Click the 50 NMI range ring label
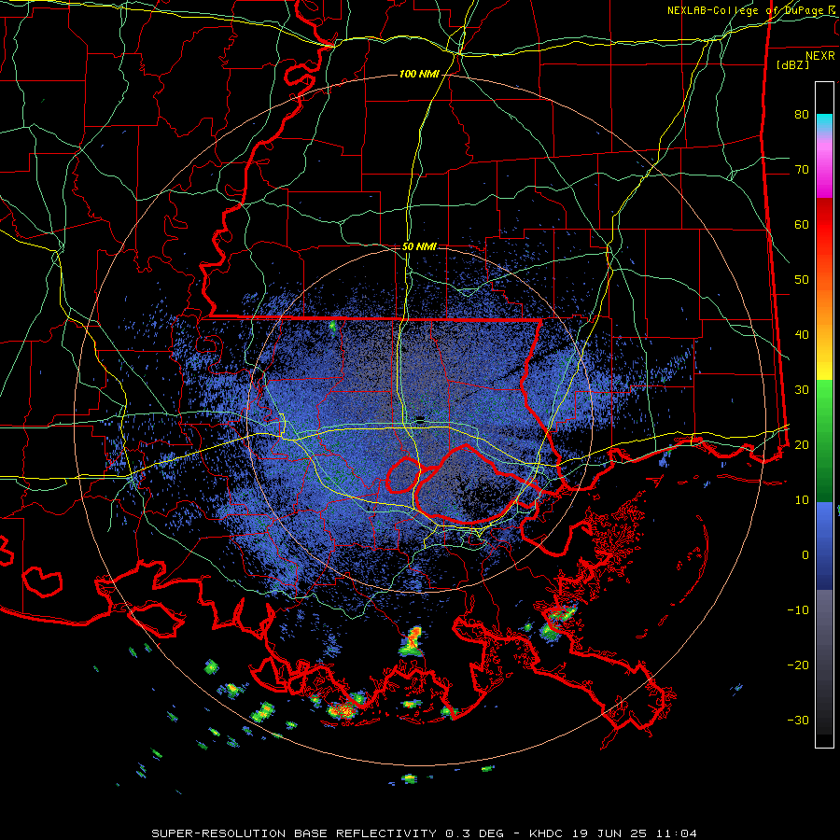Image resolution: width=840 pixels, height=840 pixels. (419, 246)
